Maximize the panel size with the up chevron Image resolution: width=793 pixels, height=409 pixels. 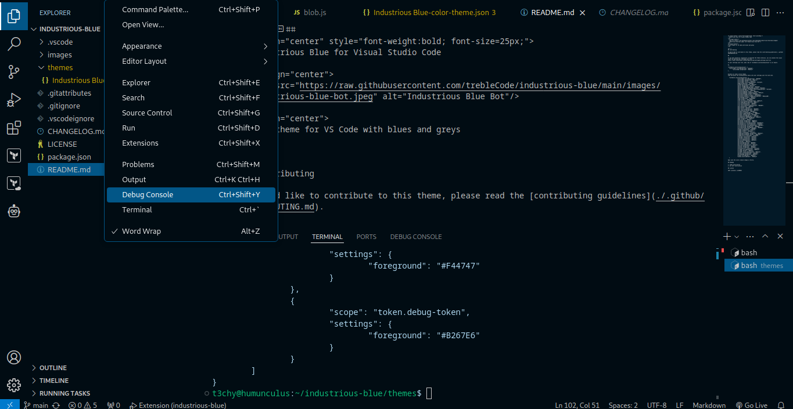(x=765, y=237)
